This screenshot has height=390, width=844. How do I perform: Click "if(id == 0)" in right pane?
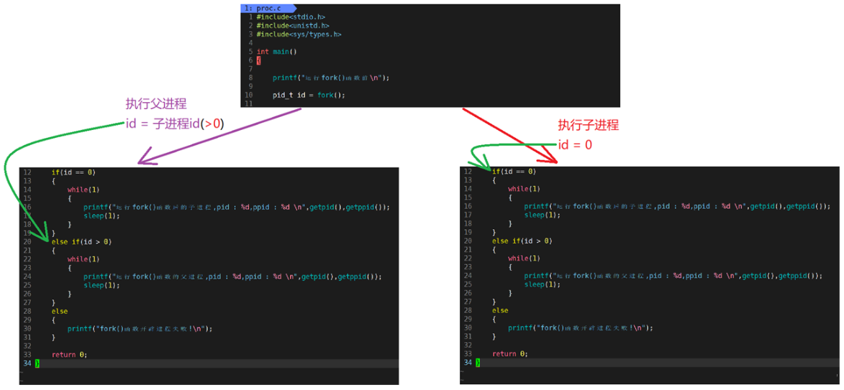[514, 172]
